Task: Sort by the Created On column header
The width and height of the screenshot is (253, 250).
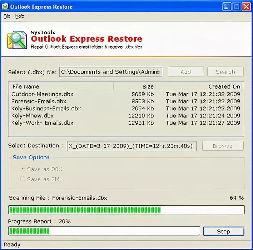Action: 199,86
